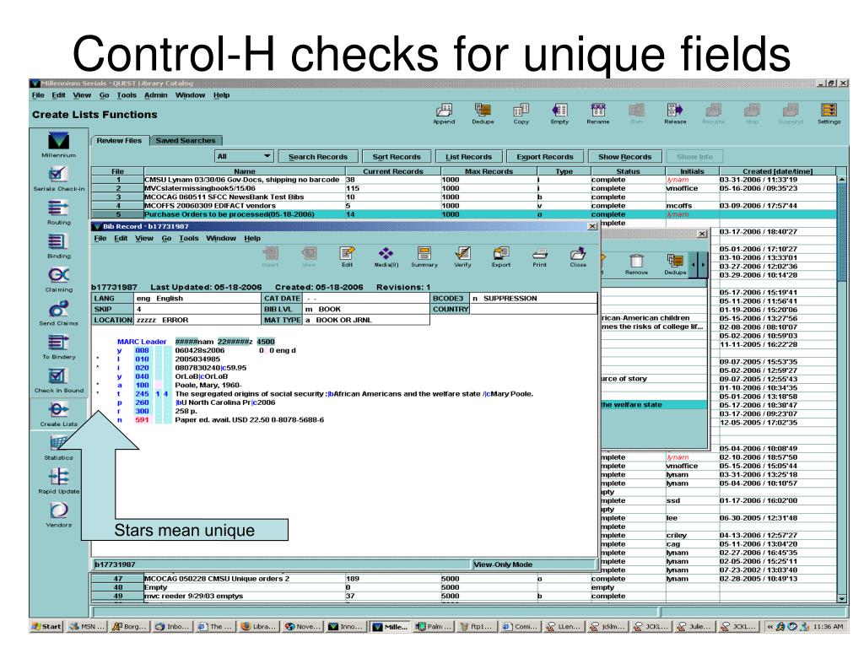Image resolution: width=864 pixels, height=648 pixels.
Task: Click the LANG field value English
Action: (x=198, y=298)
